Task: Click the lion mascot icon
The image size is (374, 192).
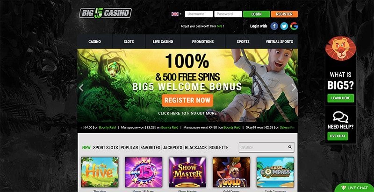Action: 340,48
